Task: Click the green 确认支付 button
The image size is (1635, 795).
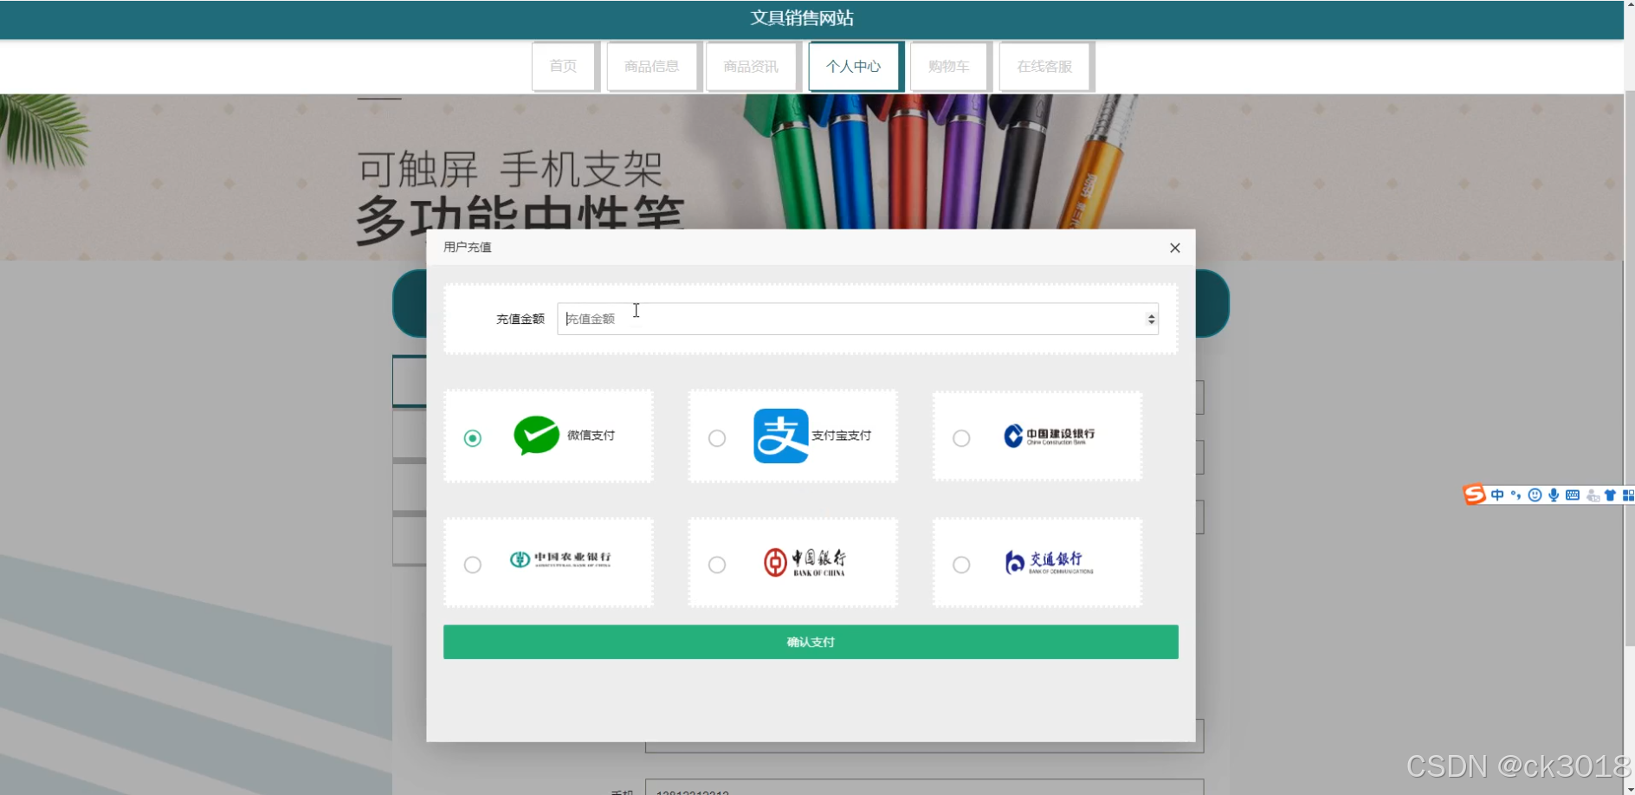Action: point(811,642)
